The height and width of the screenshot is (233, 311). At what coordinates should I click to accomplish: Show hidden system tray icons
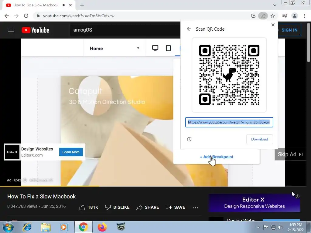pyautogui.click(x=258, y=227)
